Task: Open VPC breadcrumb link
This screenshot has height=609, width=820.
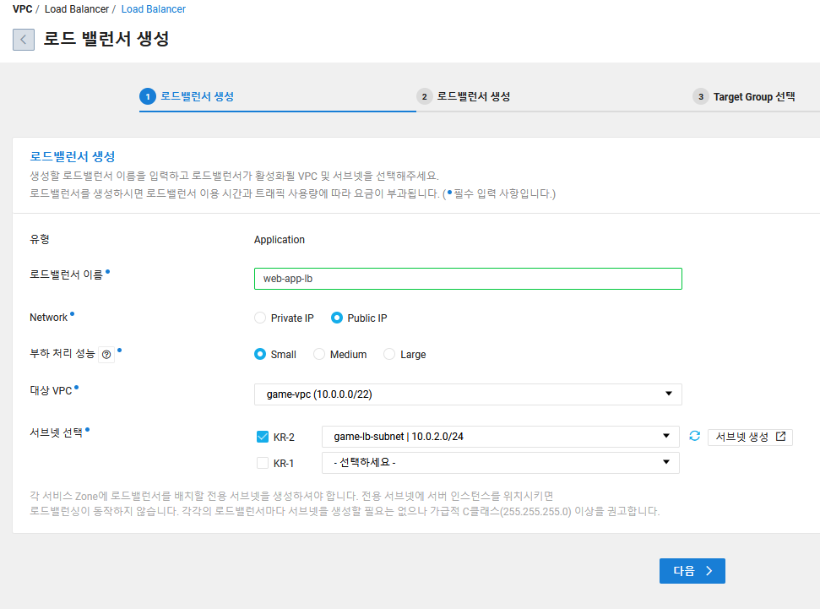Action: 23,9
